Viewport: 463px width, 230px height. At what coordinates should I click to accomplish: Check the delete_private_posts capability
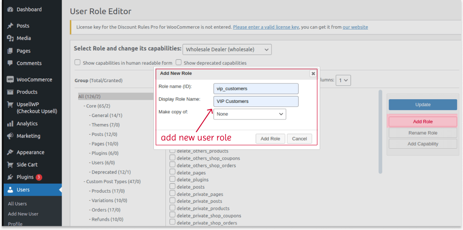tap(172, 201)
